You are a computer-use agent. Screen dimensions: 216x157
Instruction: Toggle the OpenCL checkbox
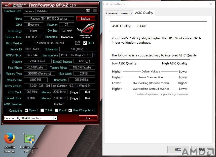[26, 110]
